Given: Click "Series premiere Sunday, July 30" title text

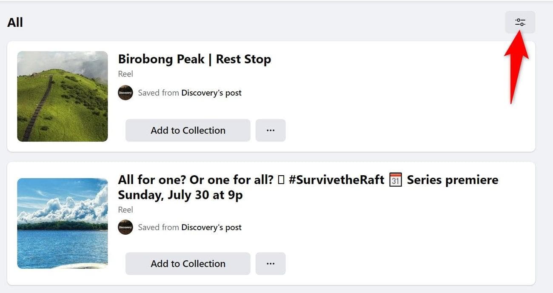Looking at the screenshot, I should 180,195.
